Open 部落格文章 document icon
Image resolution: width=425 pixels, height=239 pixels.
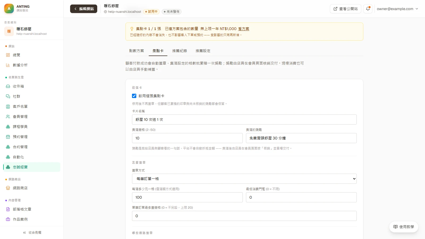click(8, 209)
